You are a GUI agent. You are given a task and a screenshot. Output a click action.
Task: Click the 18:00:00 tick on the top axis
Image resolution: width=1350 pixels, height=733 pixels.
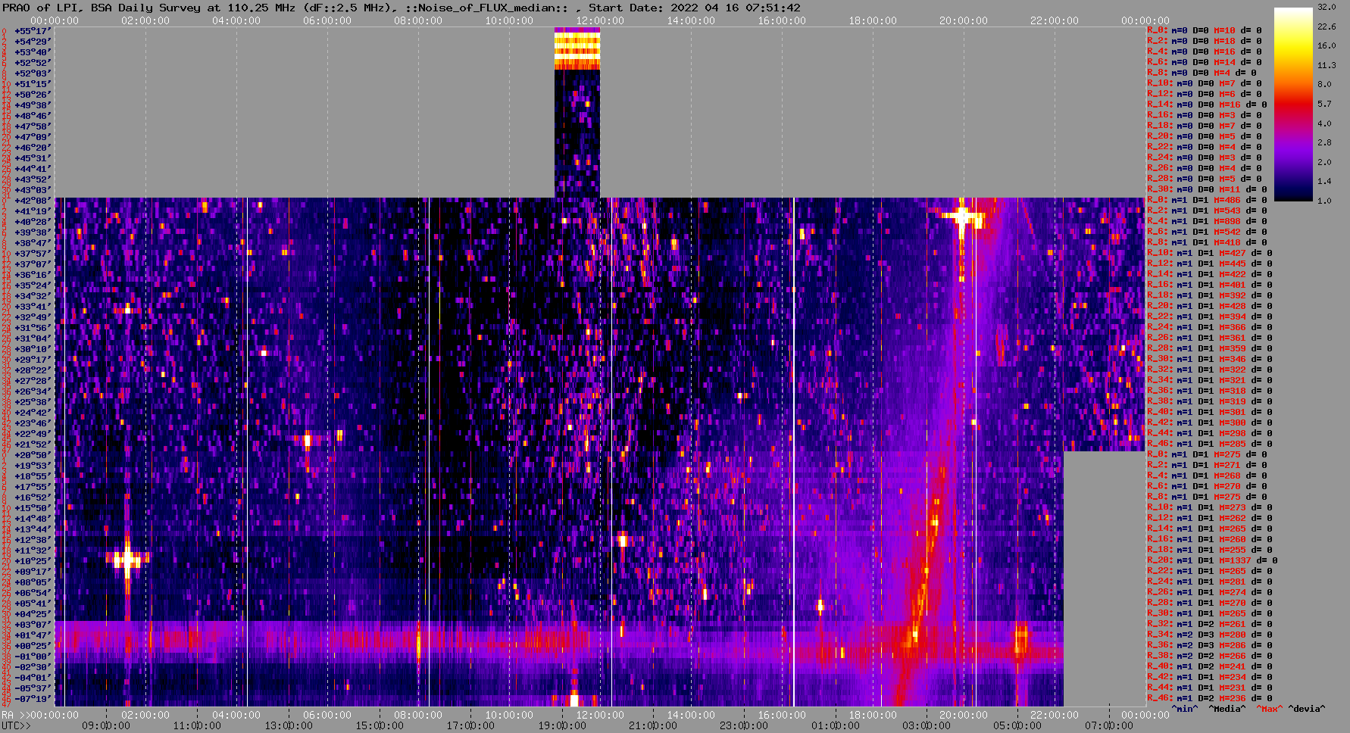[873, 20]
